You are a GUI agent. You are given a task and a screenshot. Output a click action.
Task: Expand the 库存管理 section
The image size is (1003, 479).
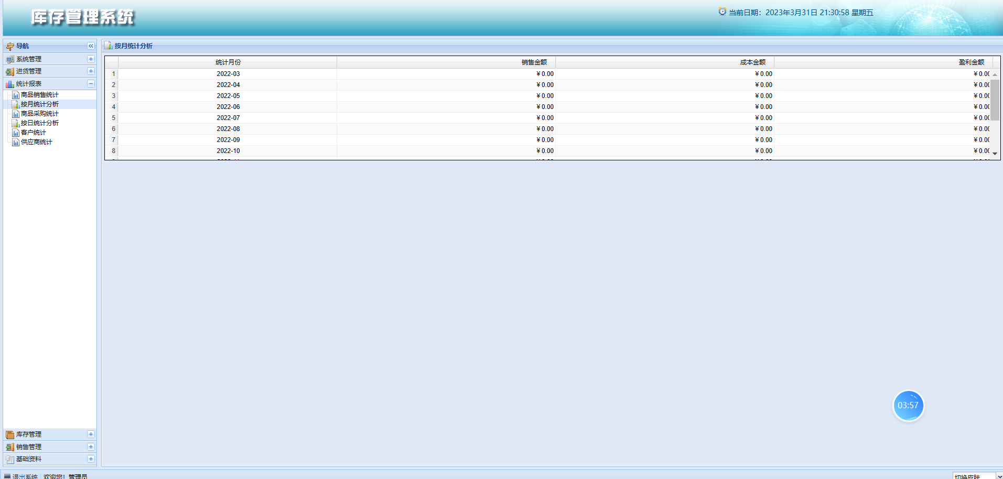point(91,434)
